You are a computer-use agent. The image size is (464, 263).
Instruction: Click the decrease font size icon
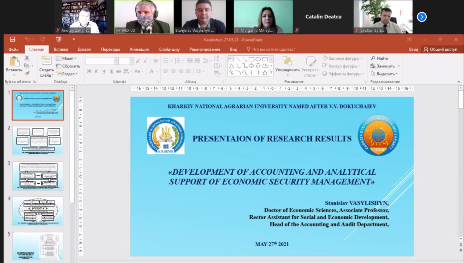(x=146, y=61)
